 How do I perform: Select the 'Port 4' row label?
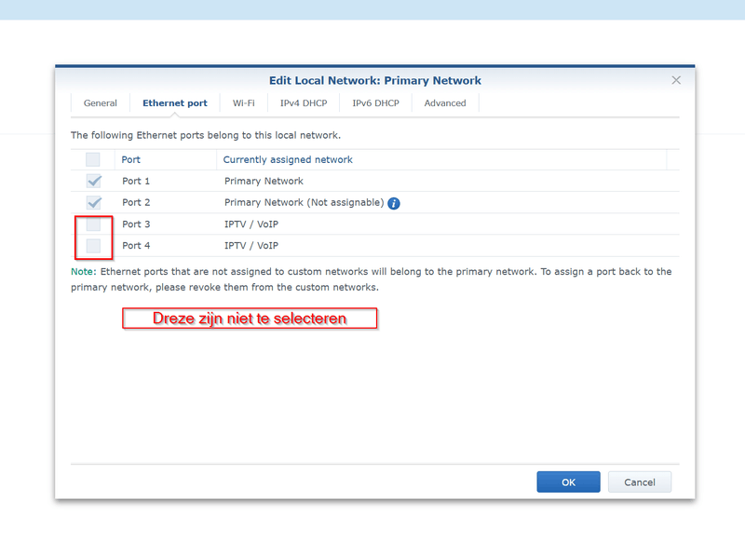[136, 246]
